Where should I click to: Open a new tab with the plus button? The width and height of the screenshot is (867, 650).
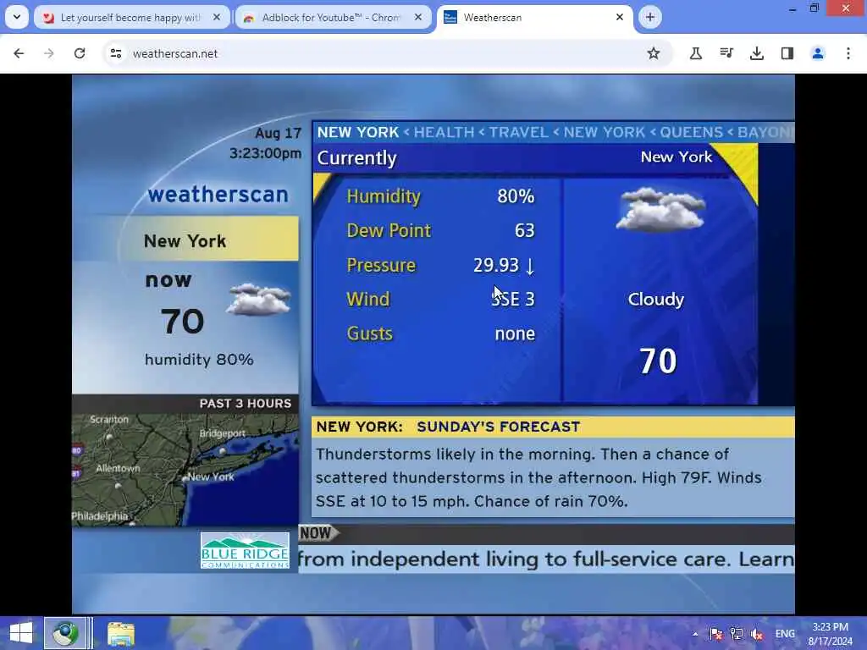650,17
